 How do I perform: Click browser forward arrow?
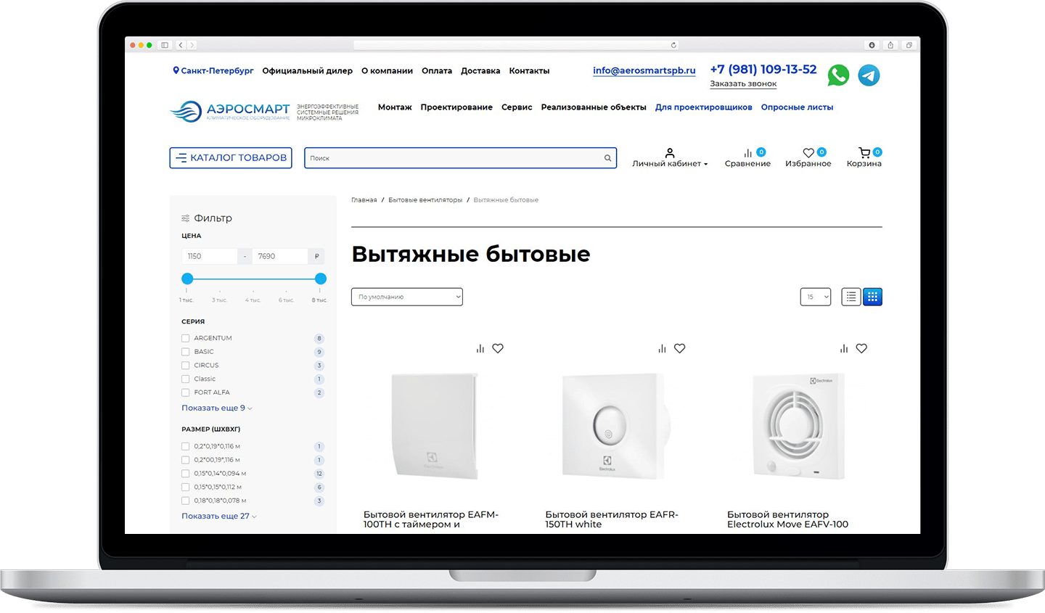click(192, 45)
